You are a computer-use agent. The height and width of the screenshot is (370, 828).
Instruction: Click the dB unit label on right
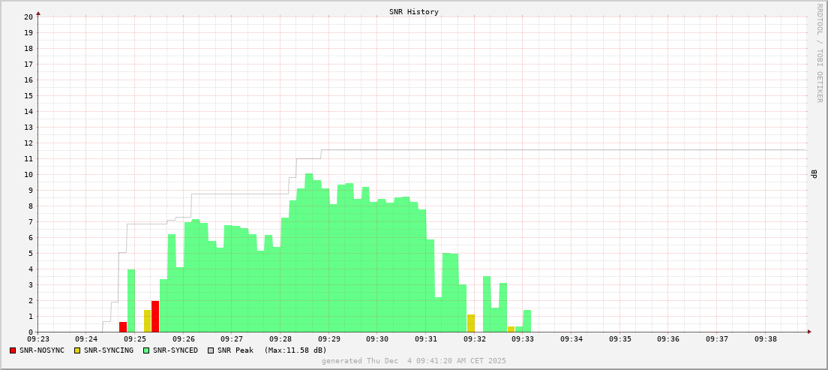814,174
